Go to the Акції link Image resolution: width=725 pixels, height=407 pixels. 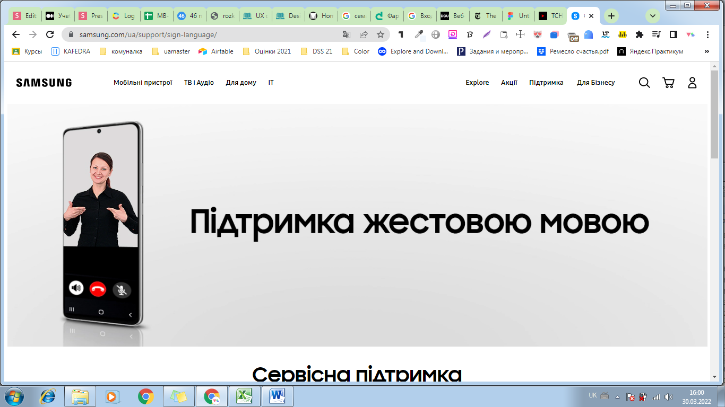click(x=509, y=83)
